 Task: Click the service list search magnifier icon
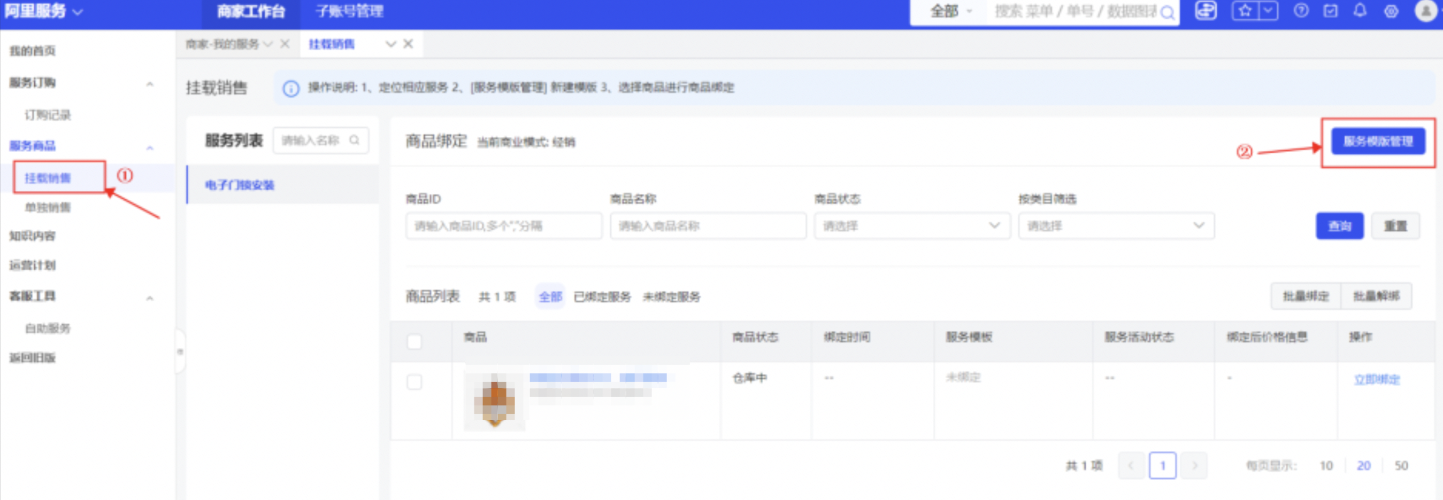tap(355, 140)
